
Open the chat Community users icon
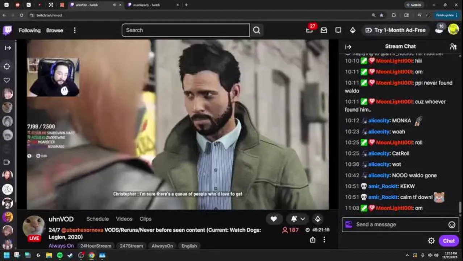pos(453,46)
